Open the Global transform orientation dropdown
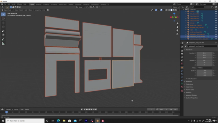The width and height of the screenshot is (218, 123). (x=80, y=7)
